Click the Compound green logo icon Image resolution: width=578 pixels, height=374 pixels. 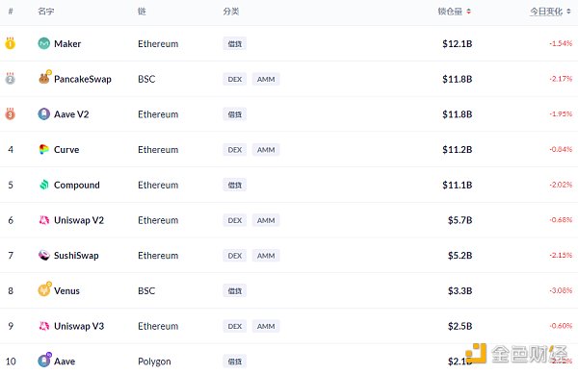(44, 185)
